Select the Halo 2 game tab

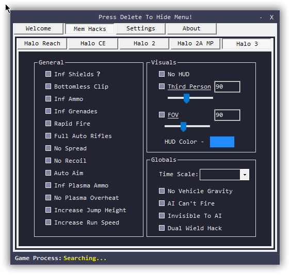tap(144, 44)
